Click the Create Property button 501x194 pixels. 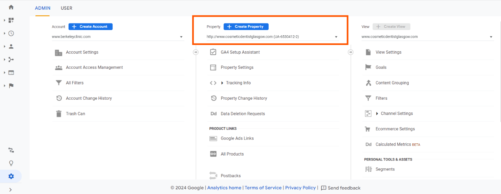[246, 27]
